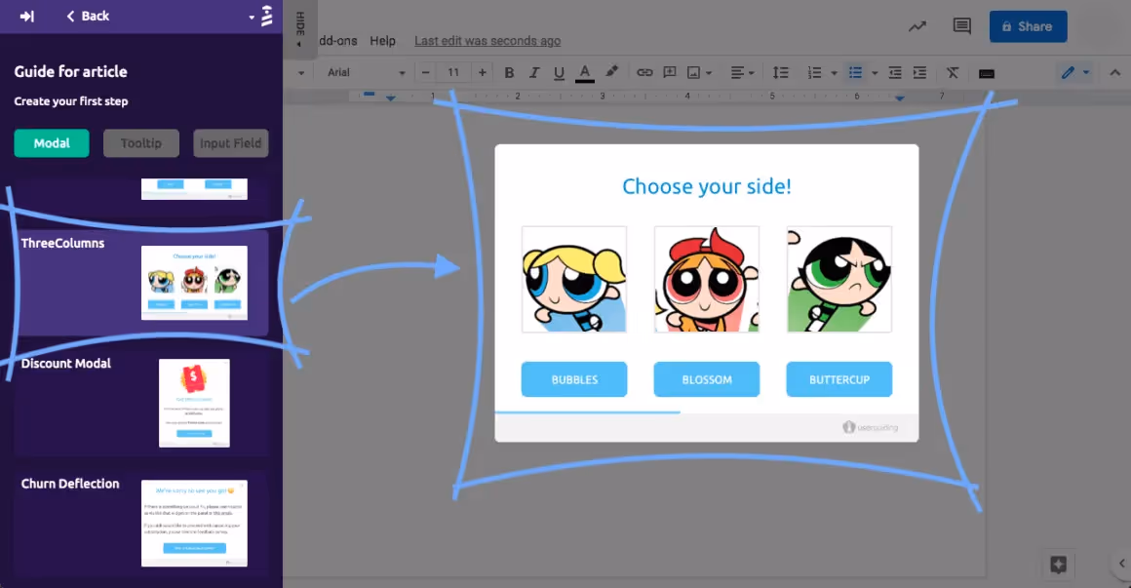The width and height of the screenshot is (1131, 588).
Task: Decrease font size with minus button
Action: click(x=425, y=72)
